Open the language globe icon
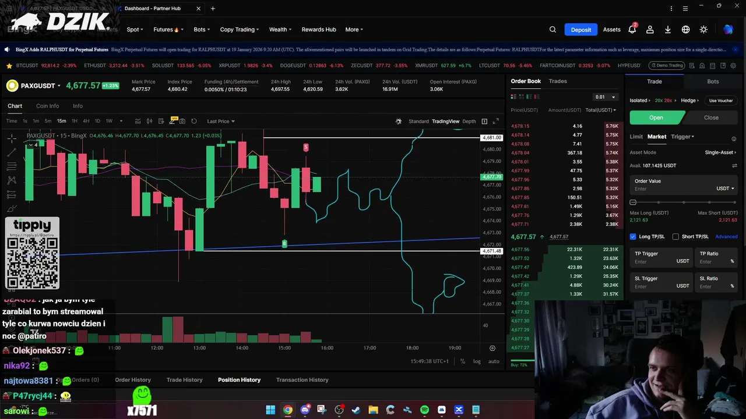The width and height of the screenshot is (746, 419). (686, 30)
